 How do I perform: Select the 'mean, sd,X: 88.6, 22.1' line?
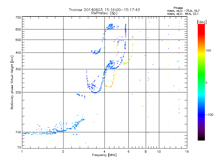[x=183, y=14]
